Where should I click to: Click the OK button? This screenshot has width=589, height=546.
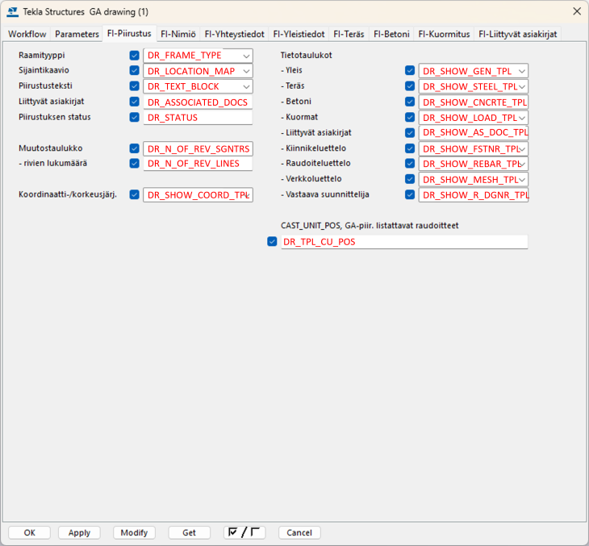pyautogui.click(x=29, y=532)
